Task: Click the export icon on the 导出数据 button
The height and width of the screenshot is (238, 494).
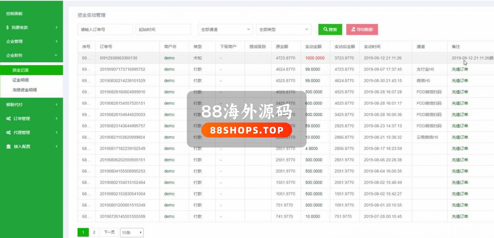Action: point(353,29)
